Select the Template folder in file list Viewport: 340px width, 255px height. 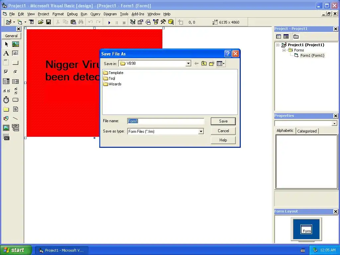(x=114, y=73)
